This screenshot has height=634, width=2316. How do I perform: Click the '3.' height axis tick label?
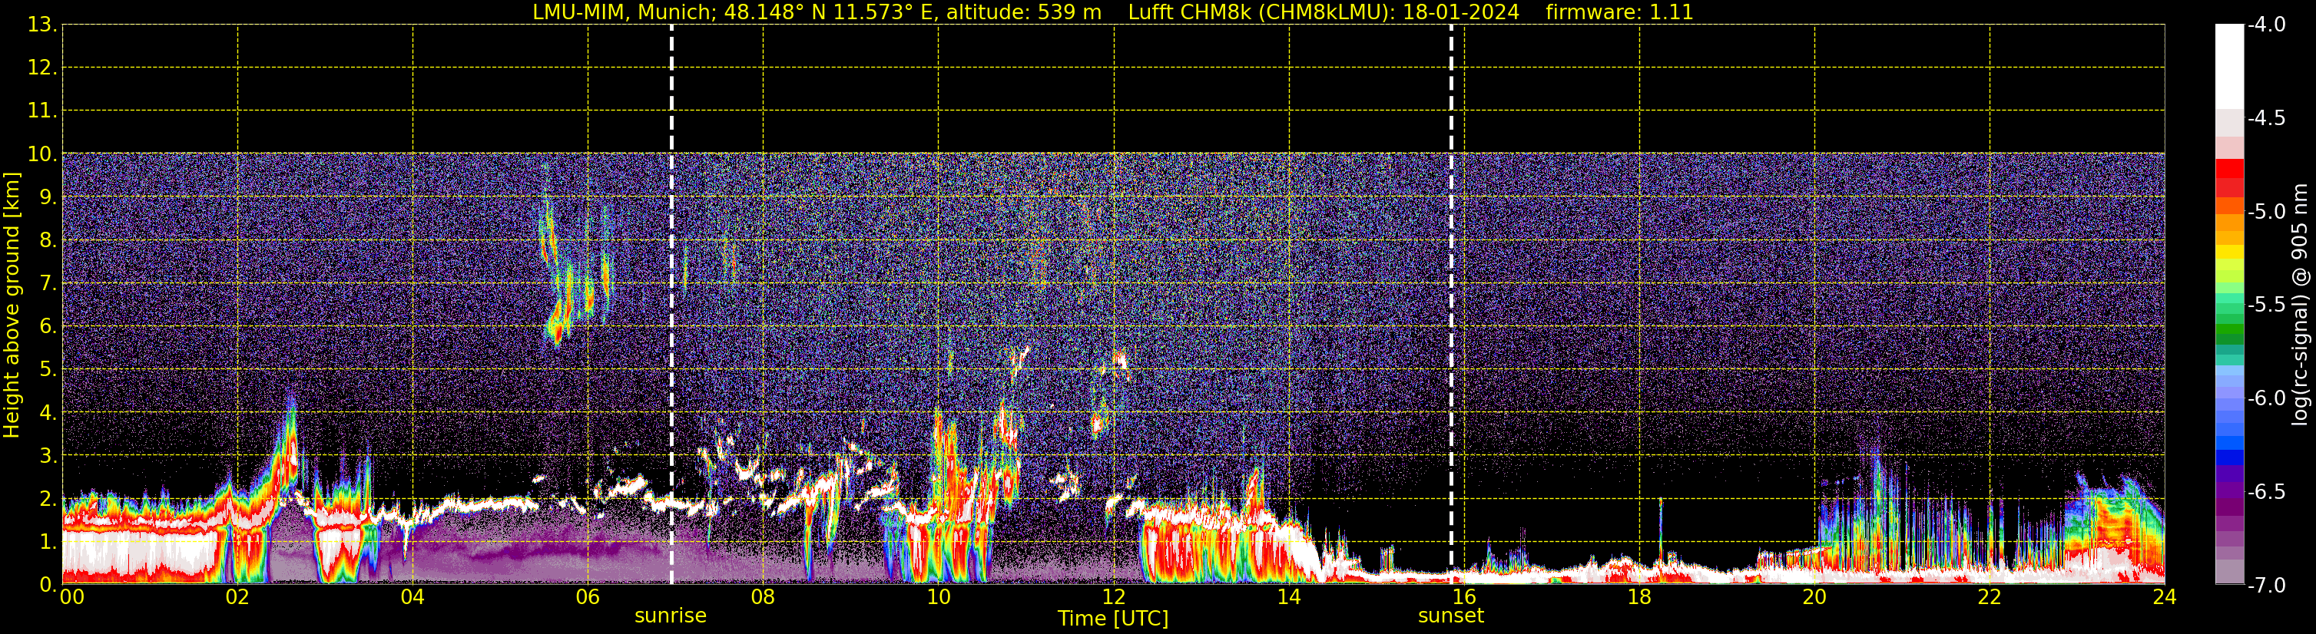tap(48, 455)
